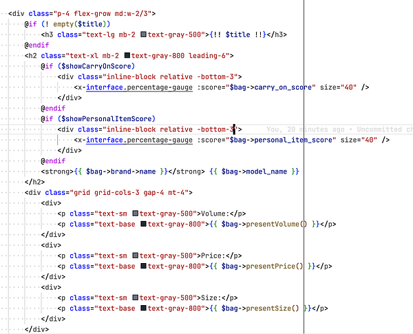
Task: Click the color swatch on the Price: paragraph line
Action: [136, 255]
